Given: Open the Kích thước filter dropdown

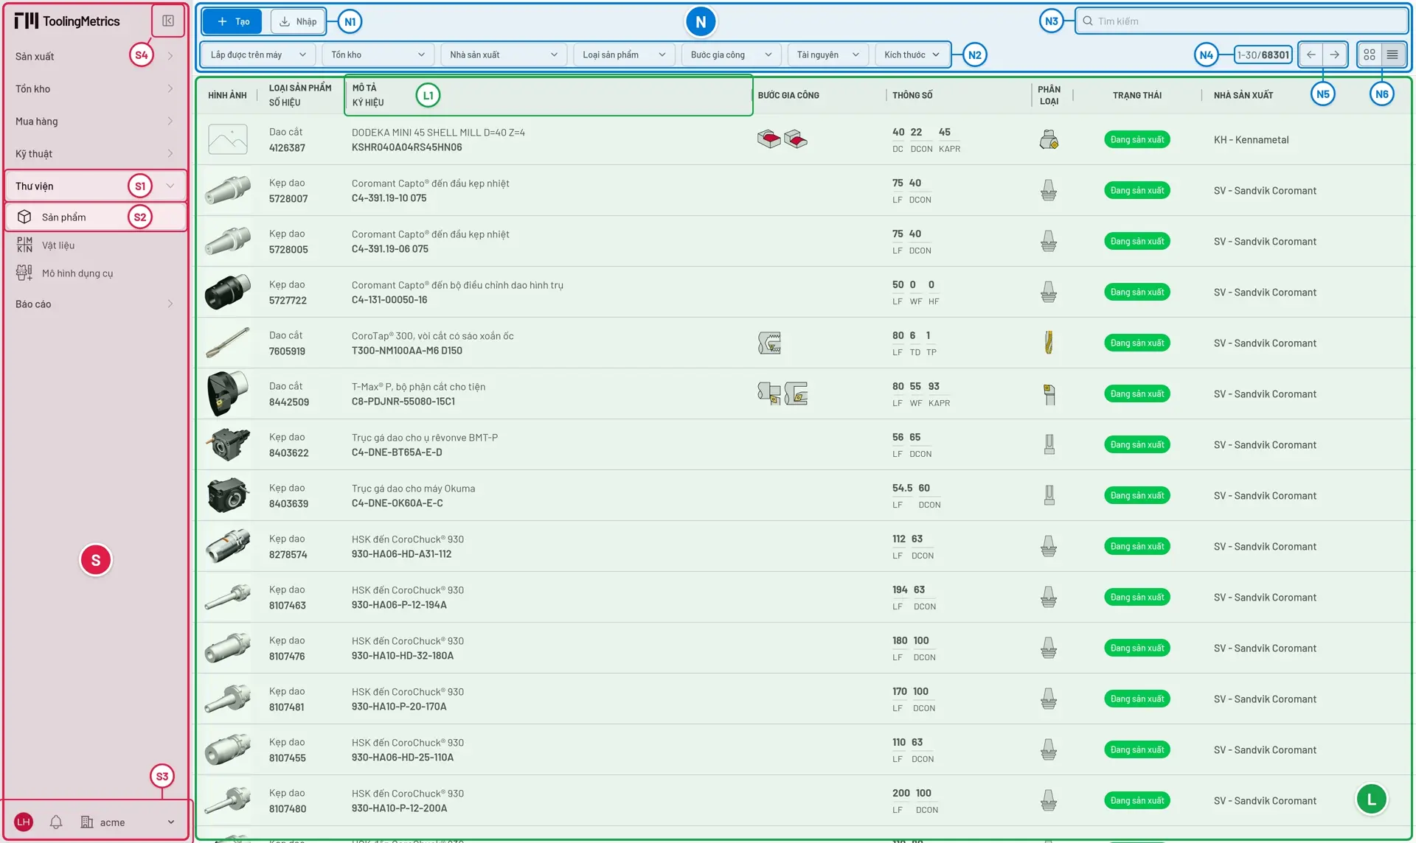Looking at the screenshot, I should 912,55.
